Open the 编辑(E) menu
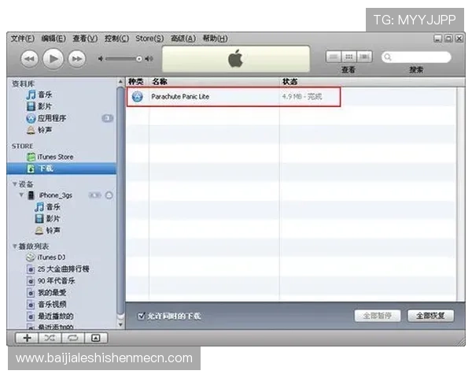Screen dimensions: 472x378 (x=53, y=39)
